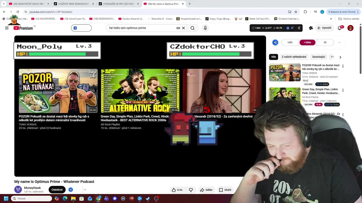Select the 1.5% score pill
The width and height of the screenshot is (362, 203).
coord(290,42)
